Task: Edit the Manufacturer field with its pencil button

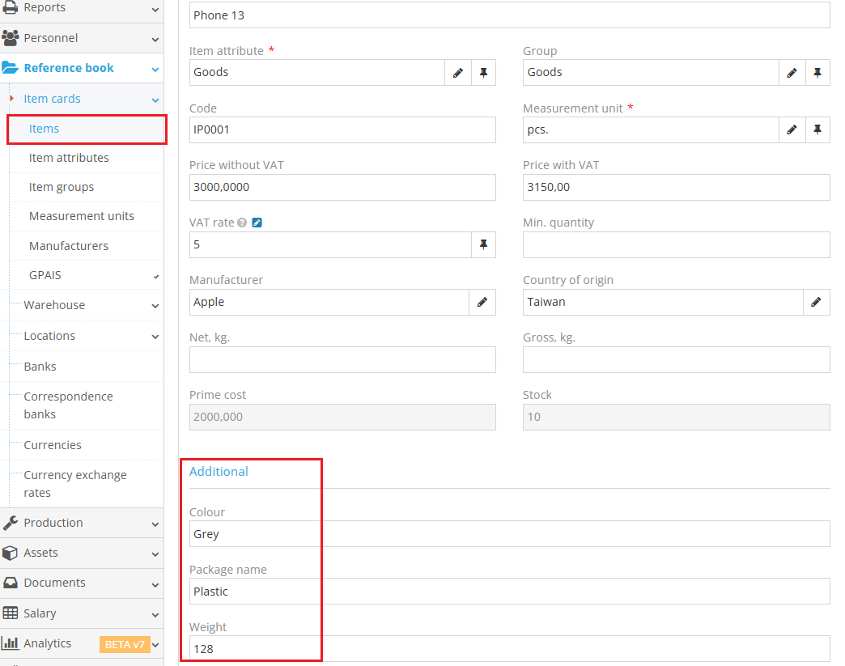Action: 481,302
